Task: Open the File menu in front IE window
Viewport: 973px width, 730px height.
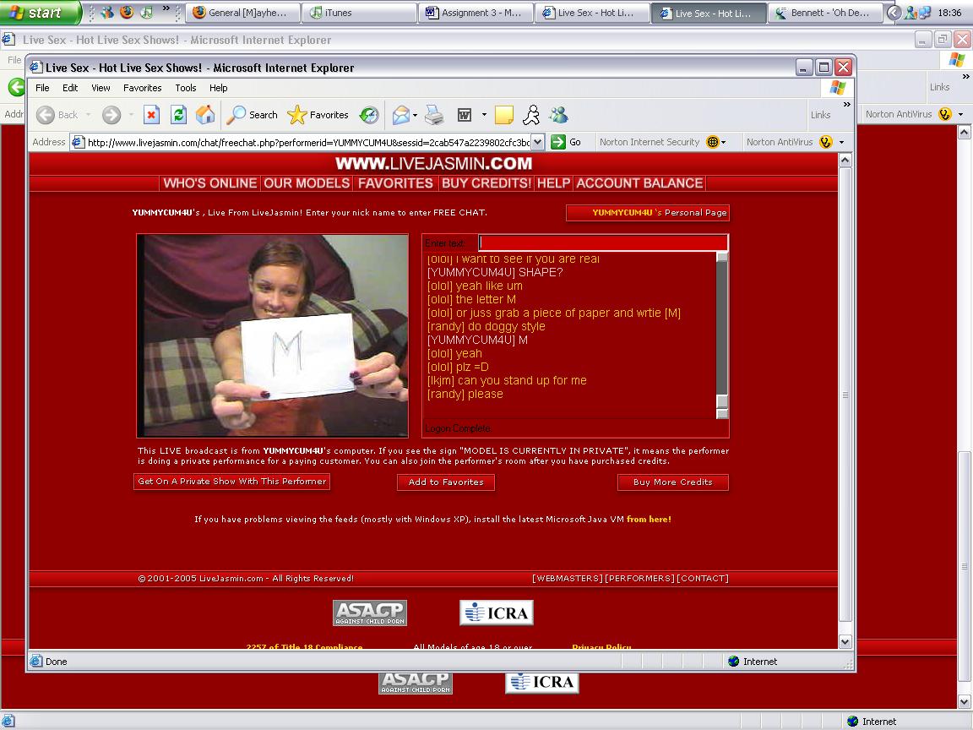Action: pos(42,88)
